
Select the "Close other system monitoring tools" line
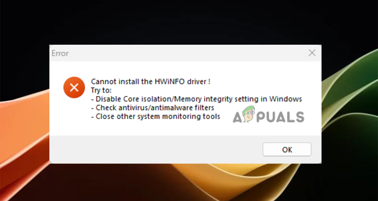coord(155,117)
